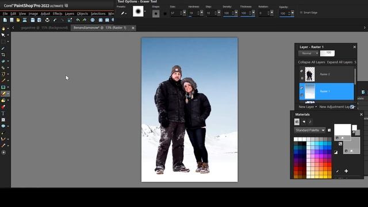Click the gray background material swatch
368x207 pixels.
click(351, 145)
